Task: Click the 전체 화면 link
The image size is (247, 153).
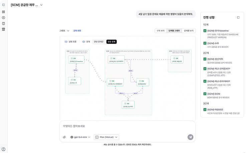Action: point(77,31)
